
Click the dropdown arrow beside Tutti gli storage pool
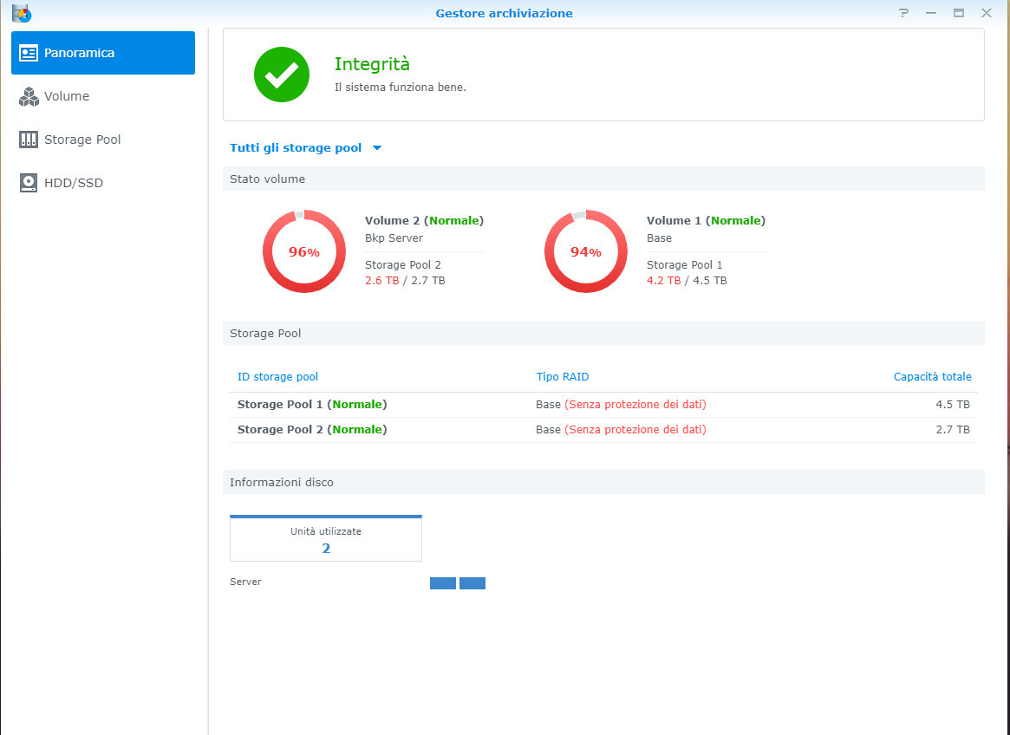tap(376, 148)
